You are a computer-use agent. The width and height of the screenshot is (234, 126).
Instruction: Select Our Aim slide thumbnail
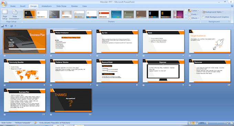pyautogui.click(x=117, y=41)
